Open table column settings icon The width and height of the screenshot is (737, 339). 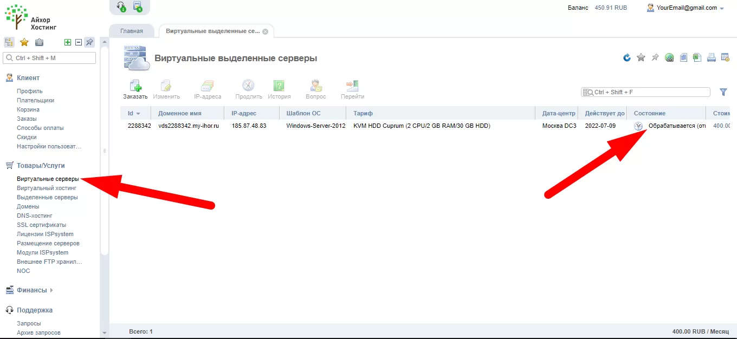coord(725,57)
